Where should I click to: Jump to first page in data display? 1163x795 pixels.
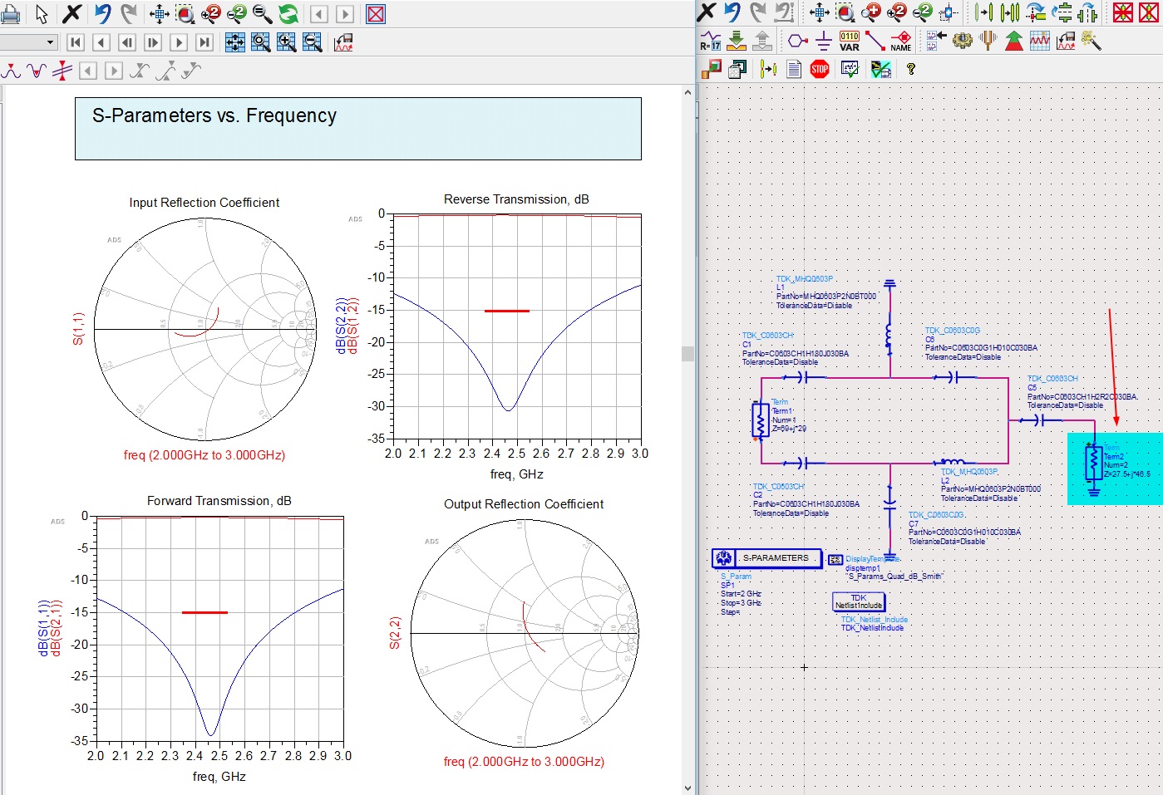tap(75, 42)
